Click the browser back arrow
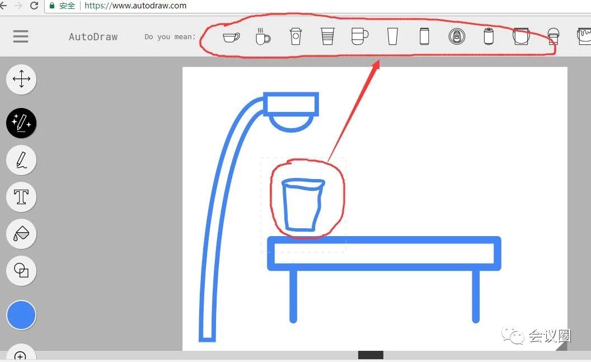 (x=3, y=6)
